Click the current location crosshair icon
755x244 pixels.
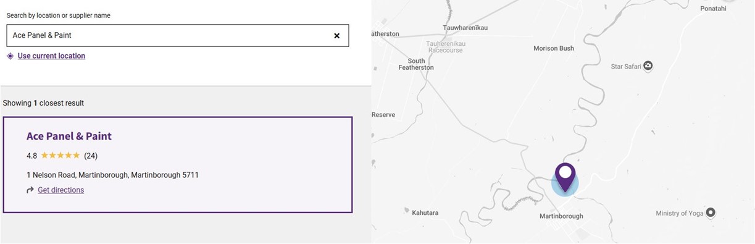point(10,56)
